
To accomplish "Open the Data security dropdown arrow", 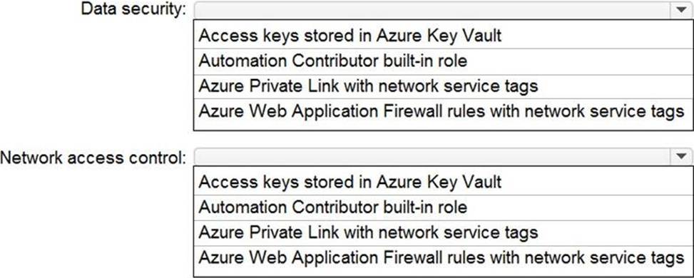I will point(680,10).
